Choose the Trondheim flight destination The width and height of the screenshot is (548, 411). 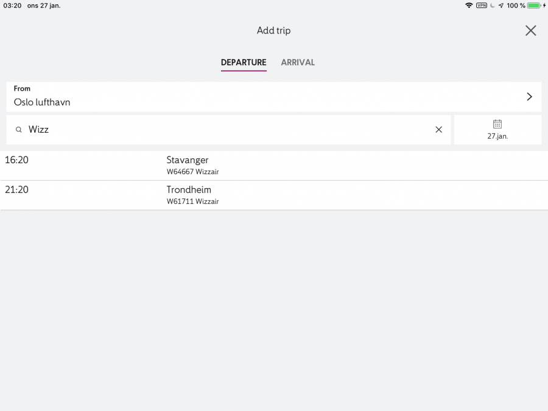pyautogui.click(x=189, y=190)
